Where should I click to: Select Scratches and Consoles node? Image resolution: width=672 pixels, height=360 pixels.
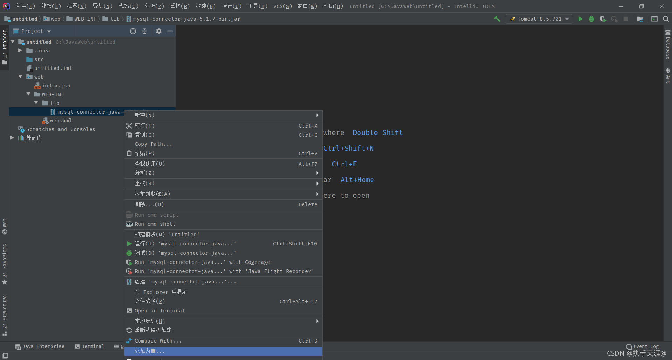pos(61,129)
